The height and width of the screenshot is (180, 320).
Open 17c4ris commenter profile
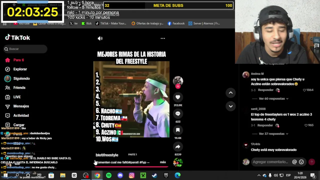255,144
